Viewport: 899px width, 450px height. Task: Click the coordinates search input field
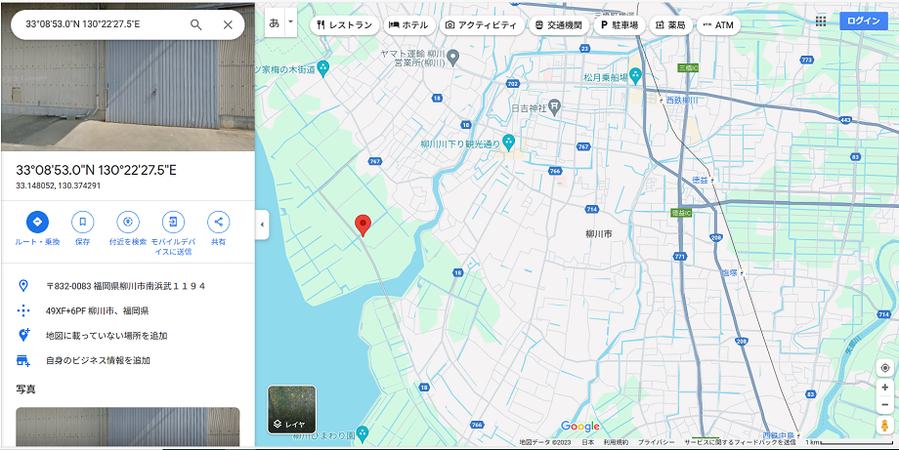(x=98, y=24)
